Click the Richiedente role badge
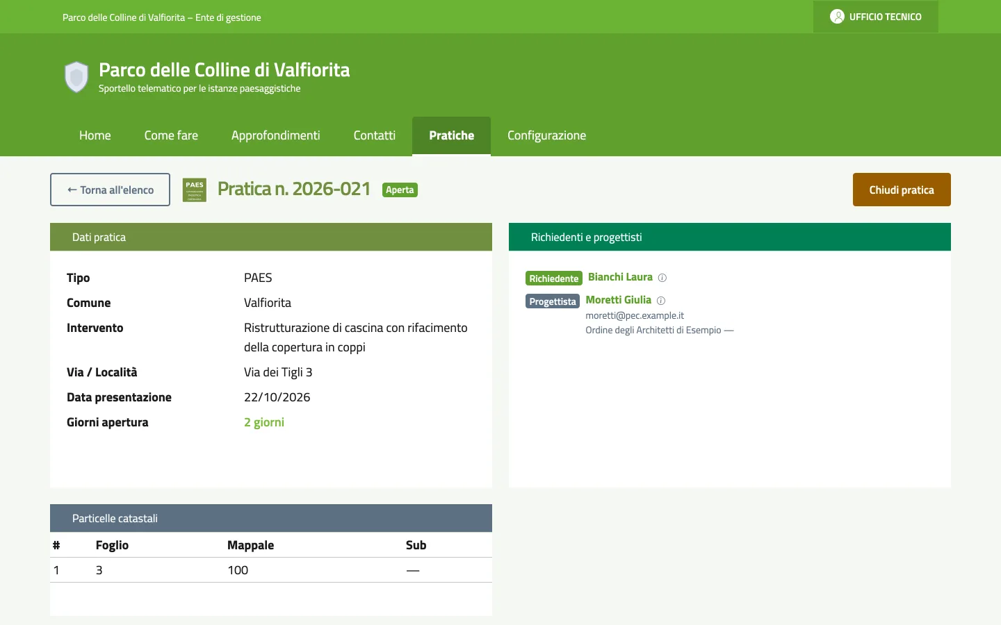Screen dimensions: 1001x625 click(554, 278)
